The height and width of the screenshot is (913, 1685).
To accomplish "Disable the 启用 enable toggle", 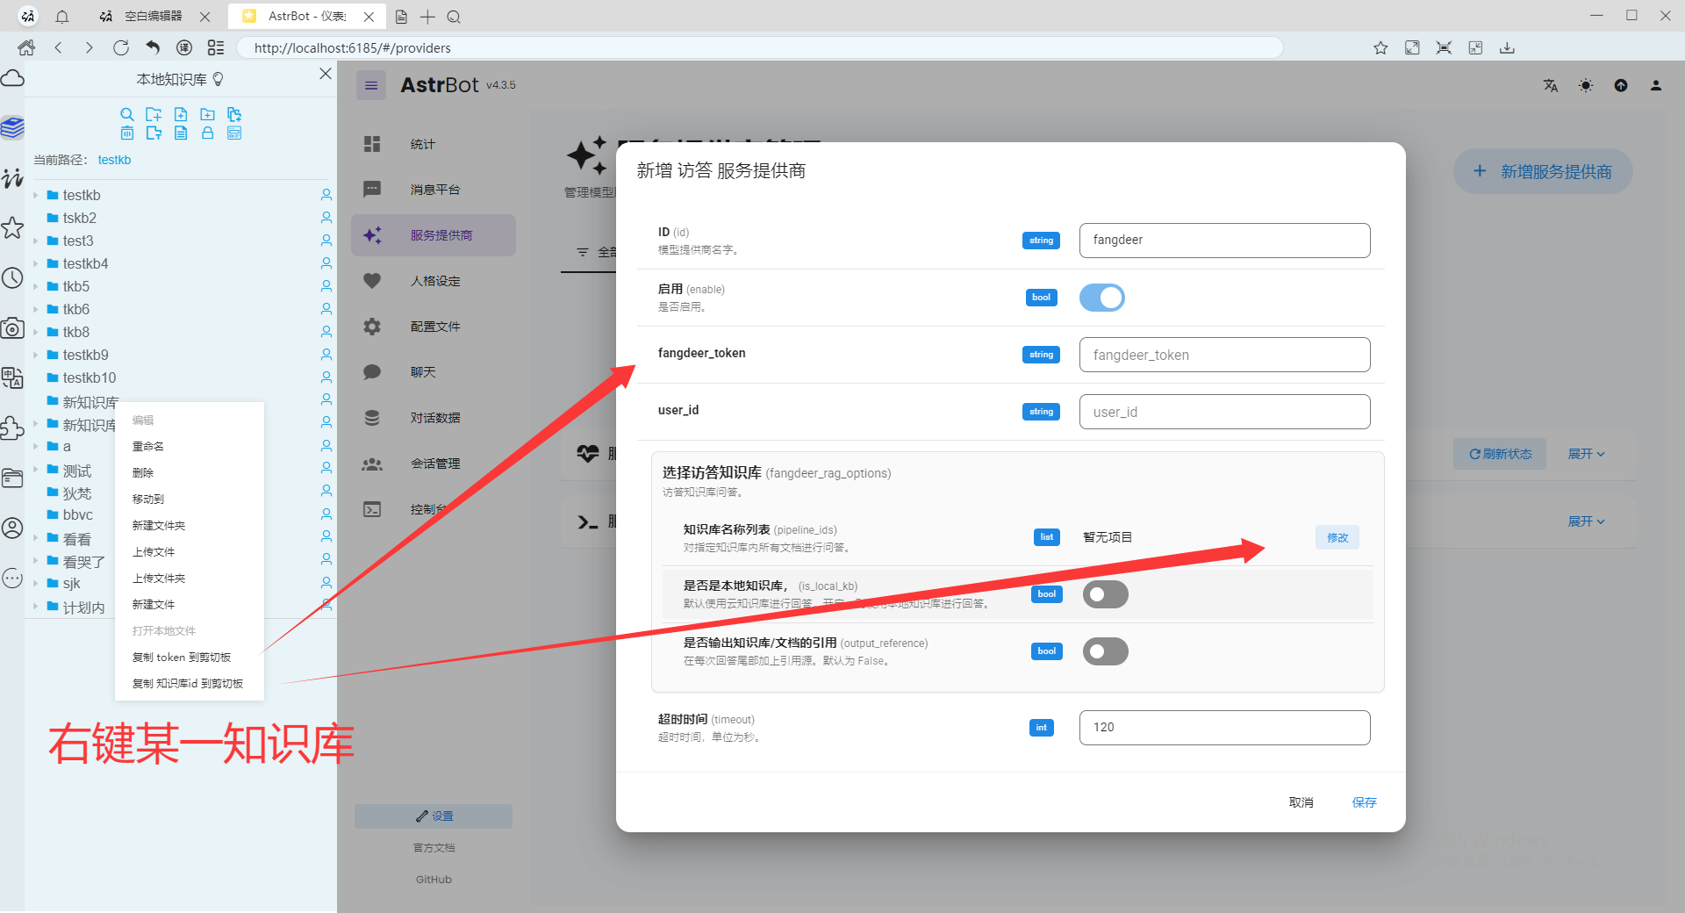I will [1101, 298].
